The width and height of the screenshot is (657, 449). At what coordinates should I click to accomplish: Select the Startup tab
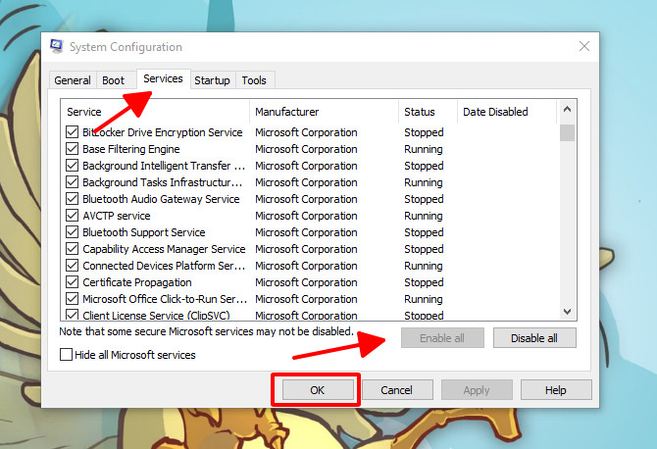point(212,80)
